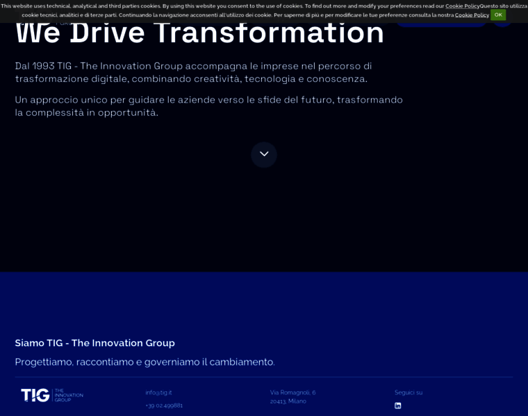Click the +39 02.499881 phone number
Viewport: 528px width, 416px height.
[x=164, y=406]
